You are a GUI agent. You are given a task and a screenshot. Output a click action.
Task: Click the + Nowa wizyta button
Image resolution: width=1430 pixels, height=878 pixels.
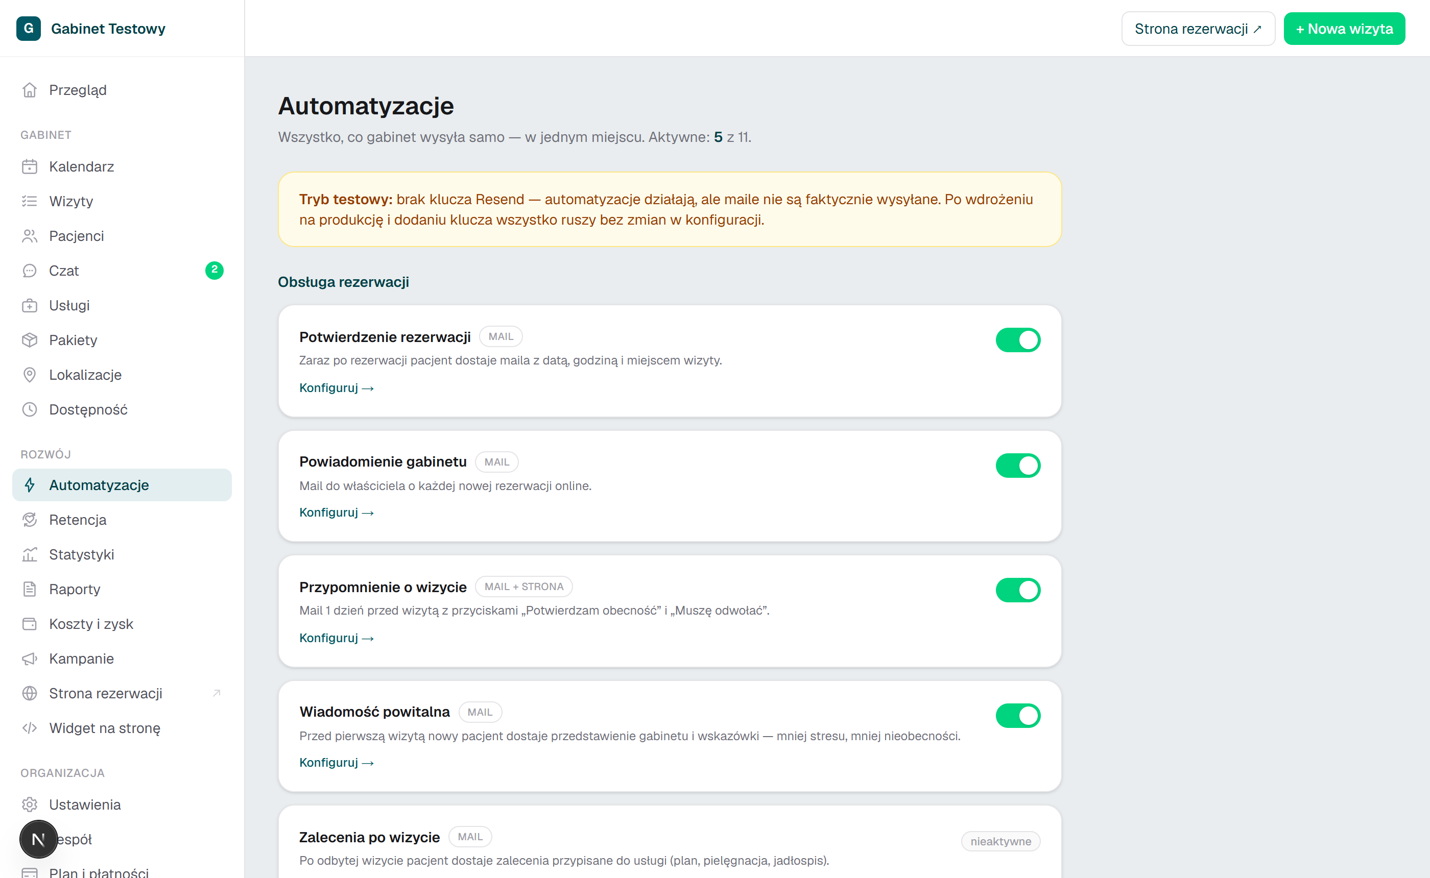click(1344, 29)
